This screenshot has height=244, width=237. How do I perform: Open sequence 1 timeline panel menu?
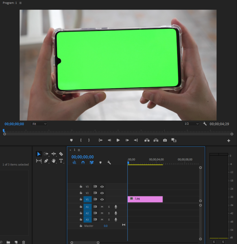[x=79, y=150]
